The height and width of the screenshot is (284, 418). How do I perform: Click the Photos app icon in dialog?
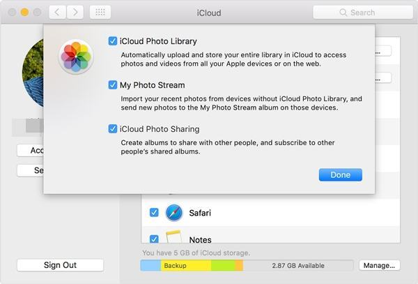pos(76,57)
